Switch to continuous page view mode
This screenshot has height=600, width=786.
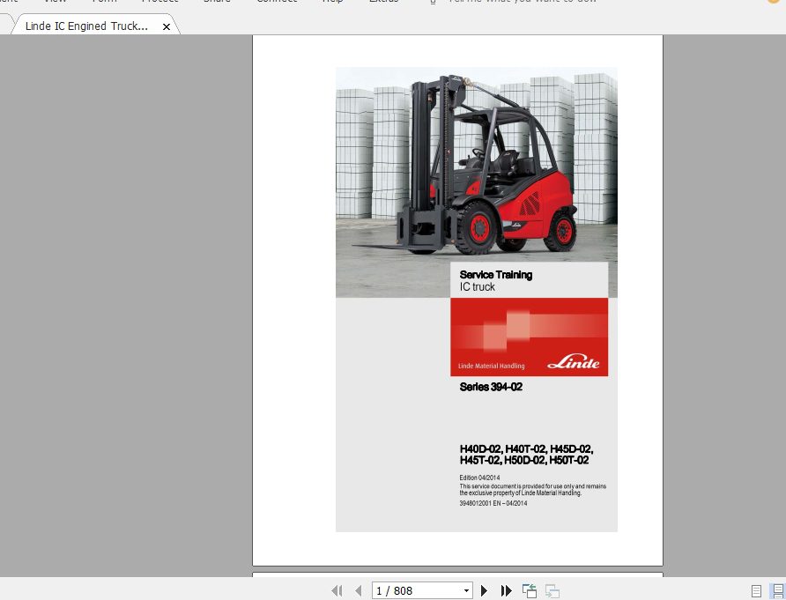(x=778, y=591)
